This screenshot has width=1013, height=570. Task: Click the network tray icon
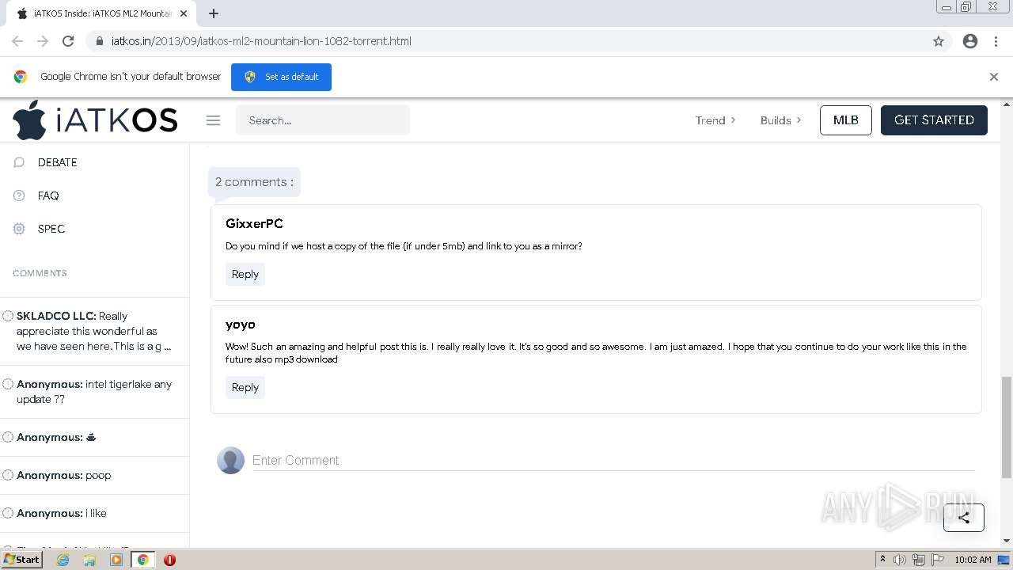click(918, 560)
